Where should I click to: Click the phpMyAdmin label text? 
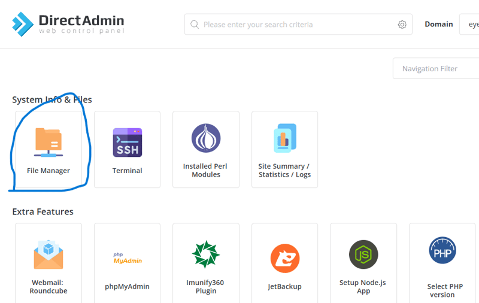click(127, 286)
